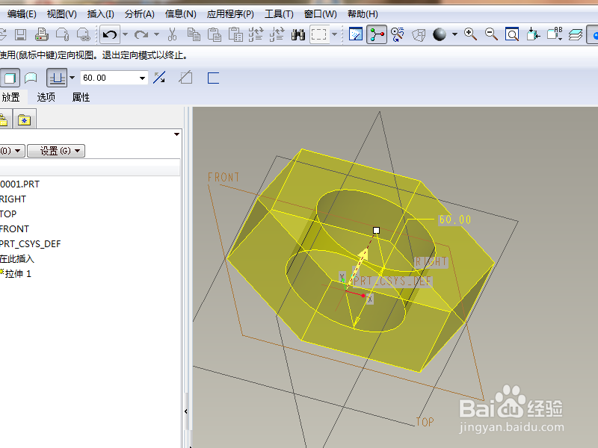This screenshot has width=598, height=448.
Task: Click the reorient view icon
Action: (x=533, y=34)
